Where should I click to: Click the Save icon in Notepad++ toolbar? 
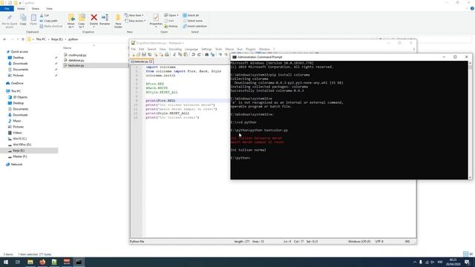(x=144, y=54)
